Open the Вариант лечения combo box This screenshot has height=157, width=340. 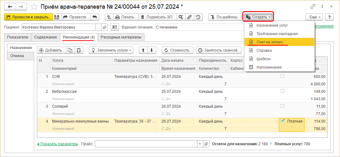click(x=199, y=27)
